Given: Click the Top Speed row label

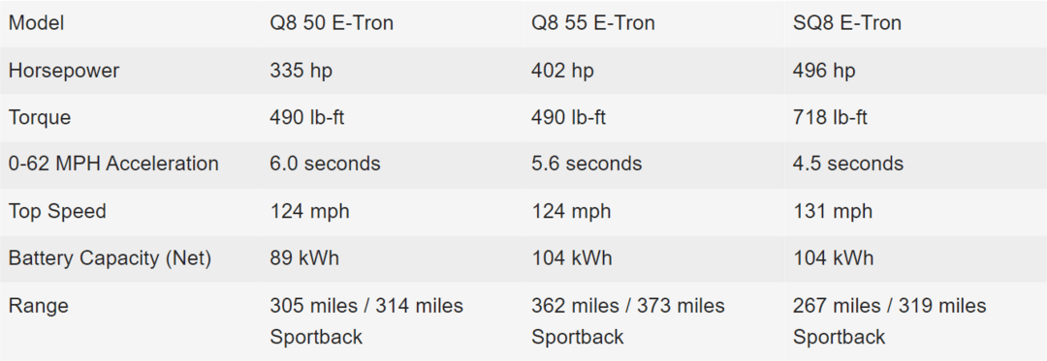Looking at the screenshot, I should [57, 212].
